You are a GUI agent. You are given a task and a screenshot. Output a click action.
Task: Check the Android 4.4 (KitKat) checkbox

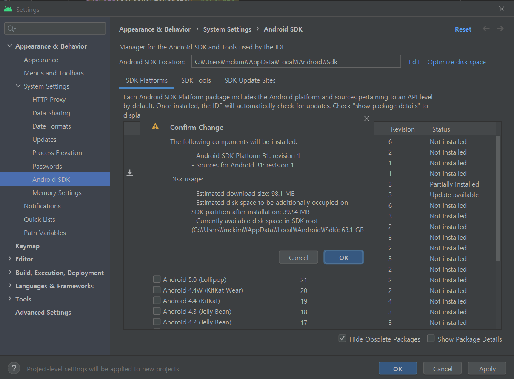point(157,301)
